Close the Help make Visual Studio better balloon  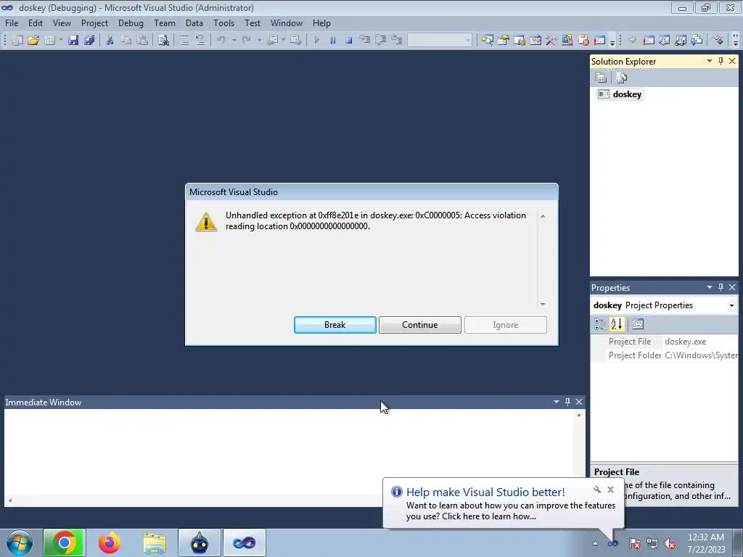611,490
